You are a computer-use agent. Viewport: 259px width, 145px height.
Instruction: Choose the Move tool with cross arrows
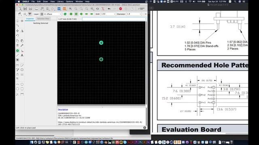pos(17,31)
